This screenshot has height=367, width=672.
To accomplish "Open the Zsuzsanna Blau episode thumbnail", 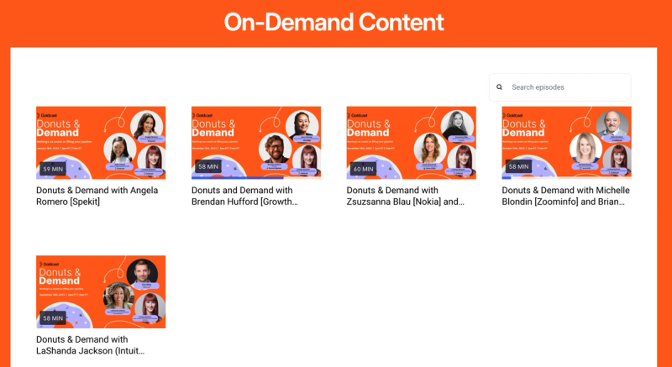I will (411, 143).
